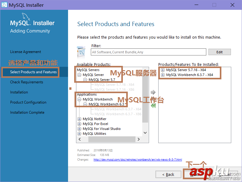Close the MySQL Installer window
This screenshot has height=182, width=242.
pos(232,5)
